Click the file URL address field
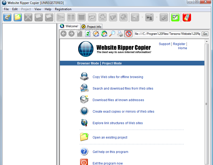Image resolution: width=213 pixels, height=165 pixels. 167,34
